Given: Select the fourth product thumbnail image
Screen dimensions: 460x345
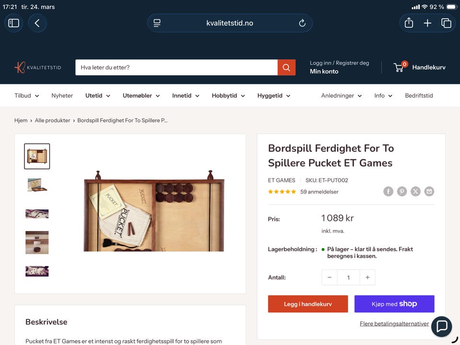Looking at the screenshot, I should click(x=37, y=242).
